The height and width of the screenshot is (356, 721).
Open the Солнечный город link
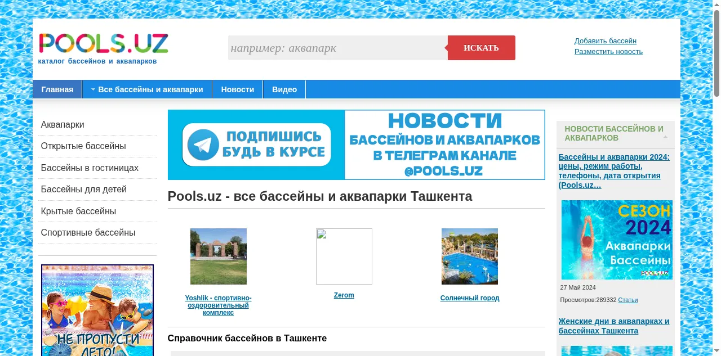(x=470, y=298)
